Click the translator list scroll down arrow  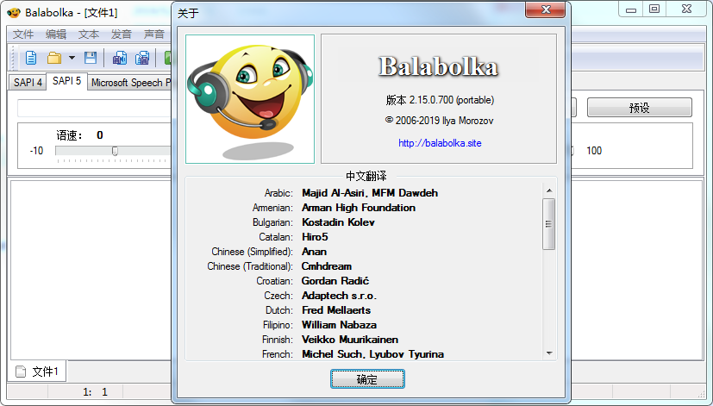pos(549,353)
